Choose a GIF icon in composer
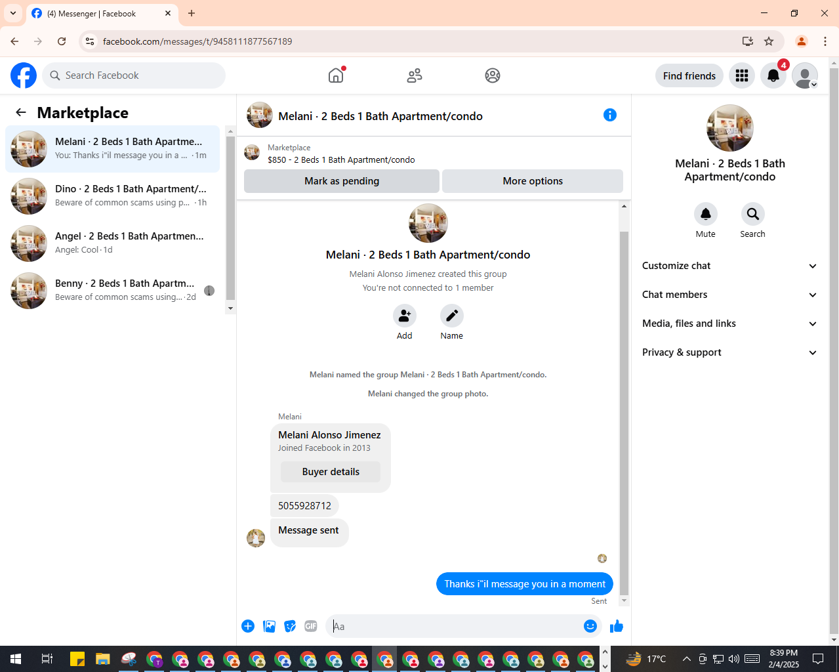 click(x=311, y=626)
